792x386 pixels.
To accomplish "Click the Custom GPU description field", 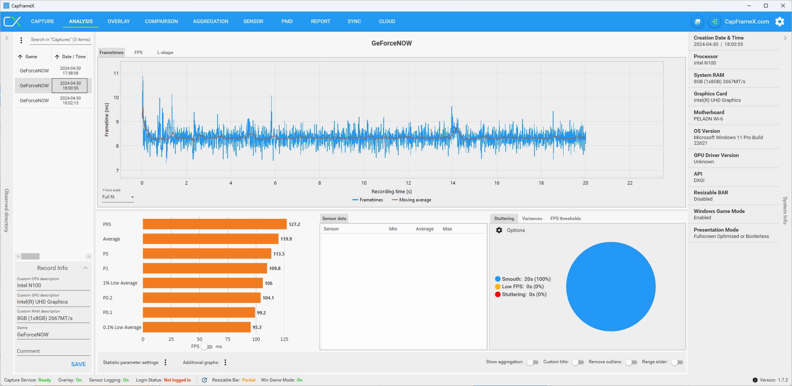I will tap(53, 302).
